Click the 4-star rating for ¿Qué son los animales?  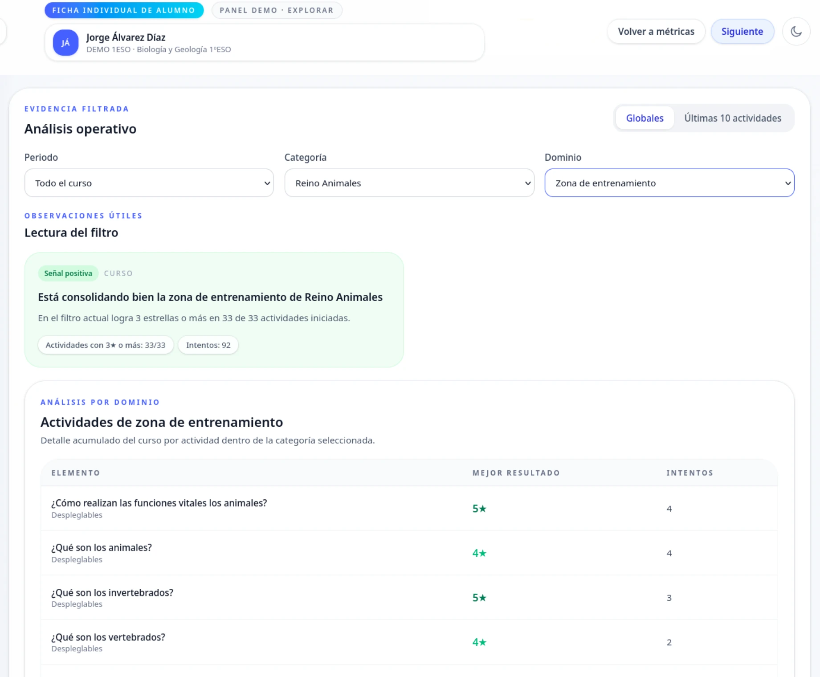(479, 553)
